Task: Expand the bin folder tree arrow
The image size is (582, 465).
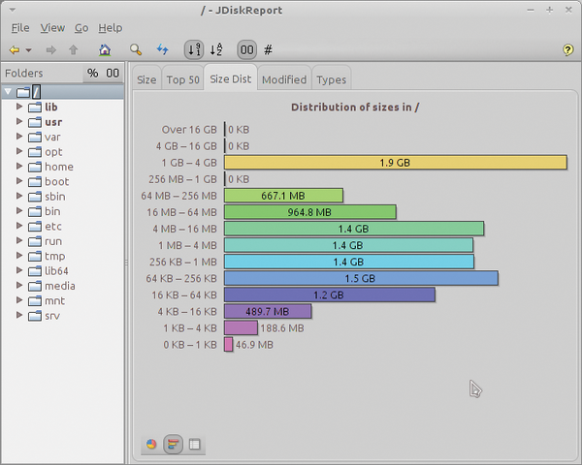Action: [19, 210]
